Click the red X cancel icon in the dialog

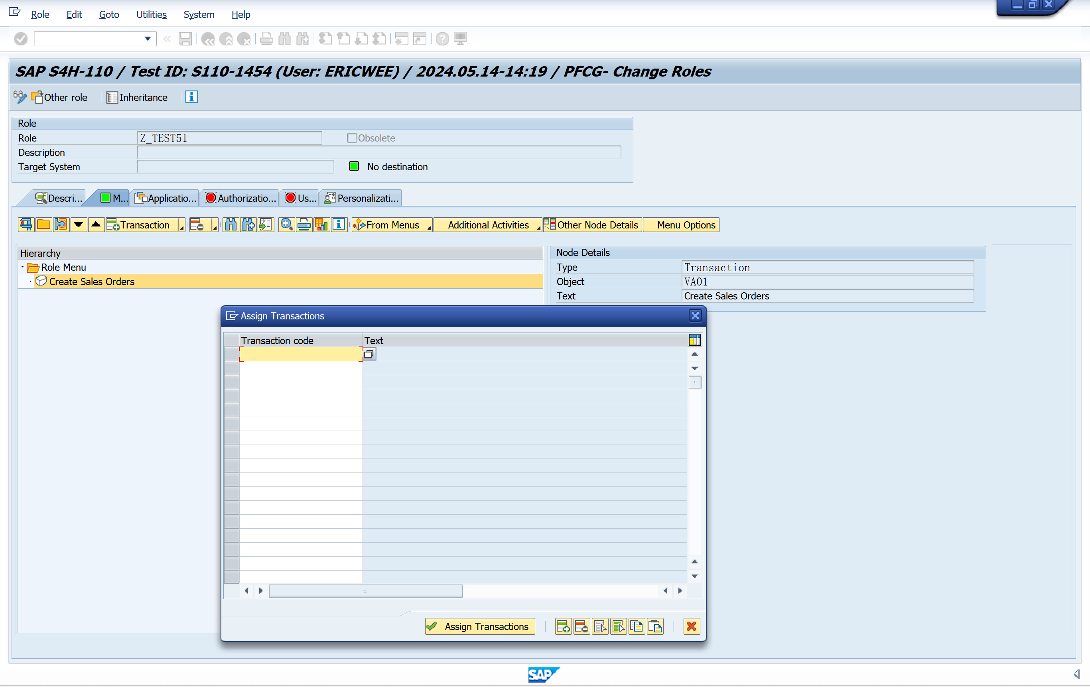click(x=691, y=626)
